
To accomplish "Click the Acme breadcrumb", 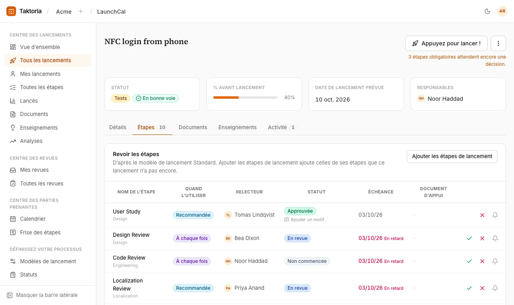I will tap(64, 12).
